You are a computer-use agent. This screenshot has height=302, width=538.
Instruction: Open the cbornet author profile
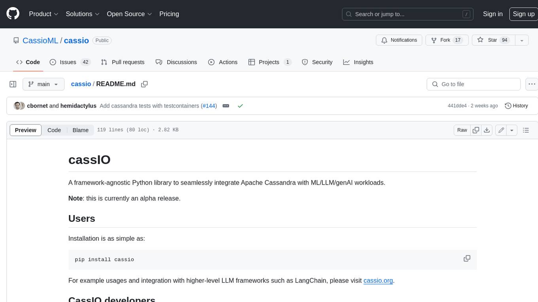(37, 106)
